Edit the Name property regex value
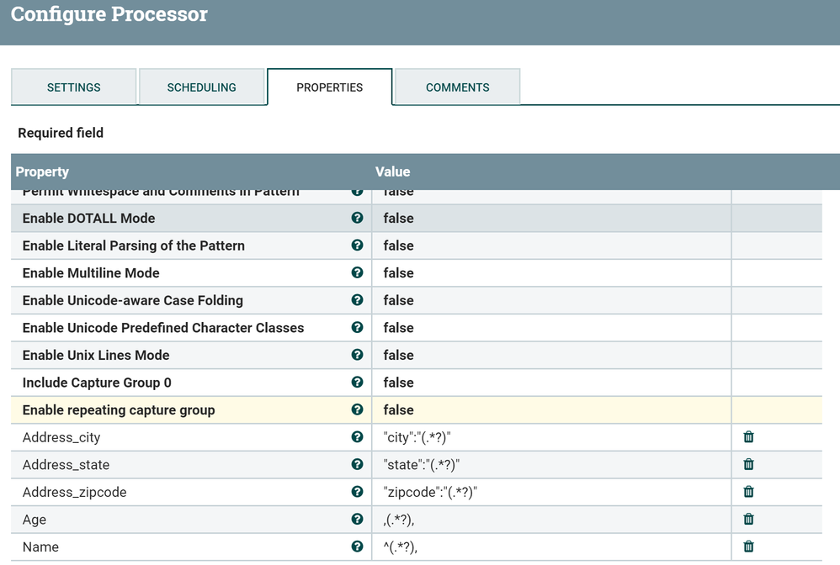840x565 pixels. (x=401, y=547)
